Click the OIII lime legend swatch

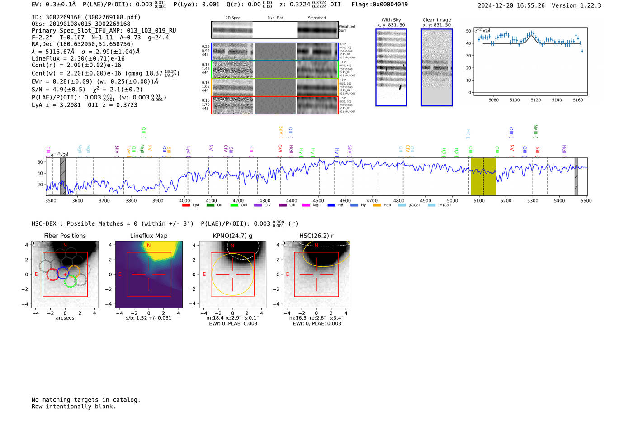[x=234, y=205]
